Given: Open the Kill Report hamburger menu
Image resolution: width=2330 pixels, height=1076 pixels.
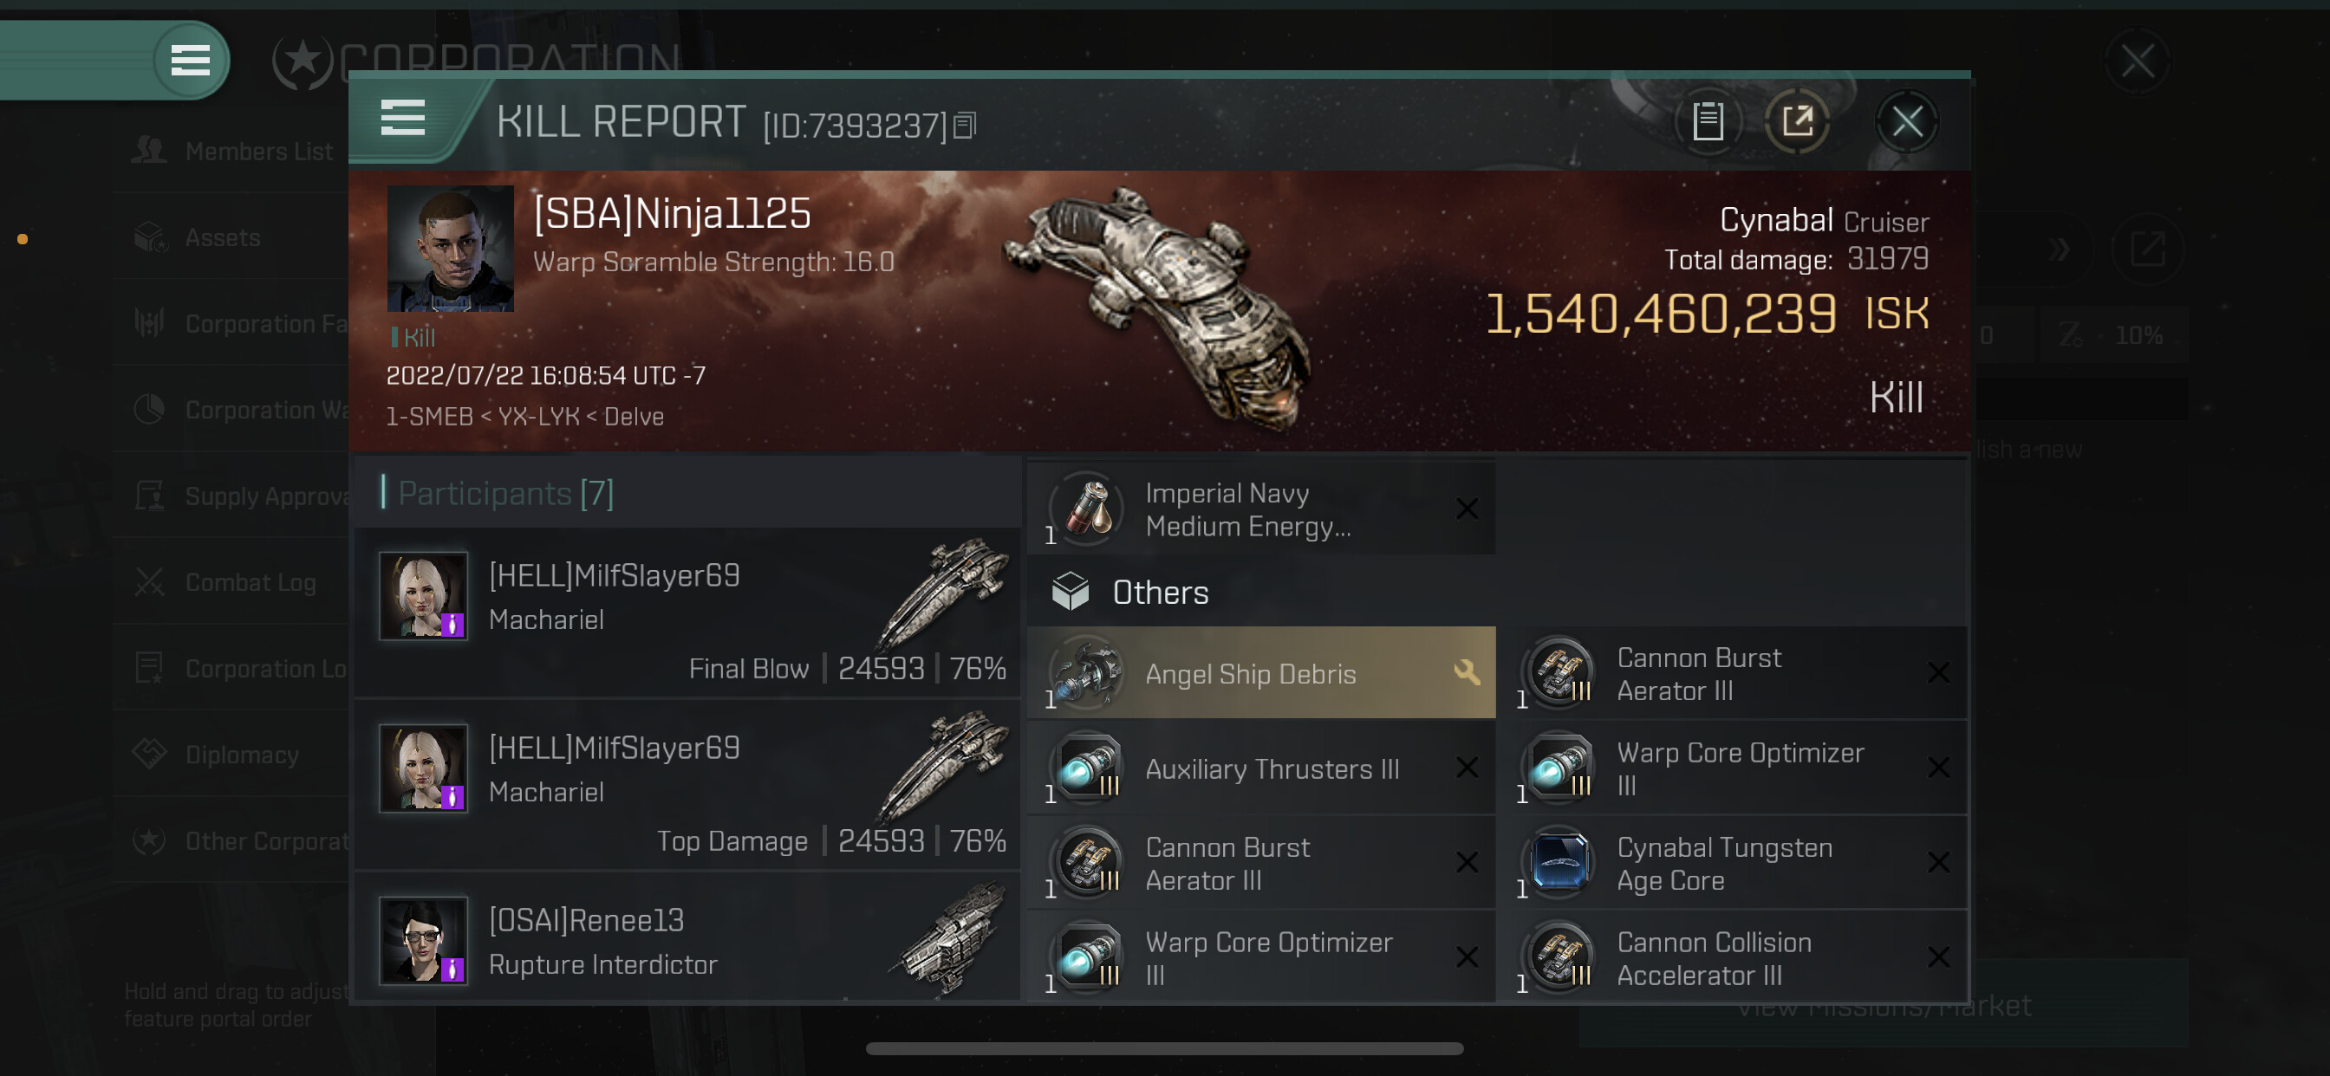Looking at the screenshot, I should 402,119.
